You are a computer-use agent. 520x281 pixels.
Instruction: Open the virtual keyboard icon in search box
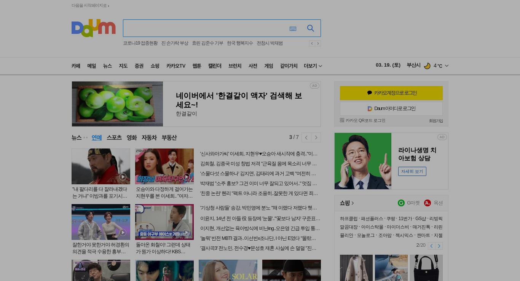point(293,29)
